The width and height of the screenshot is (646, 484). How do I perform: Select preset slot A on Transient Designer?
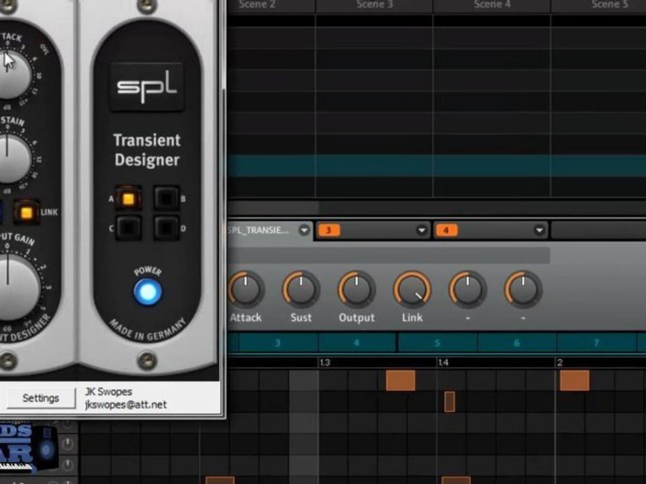pos(128,199)
